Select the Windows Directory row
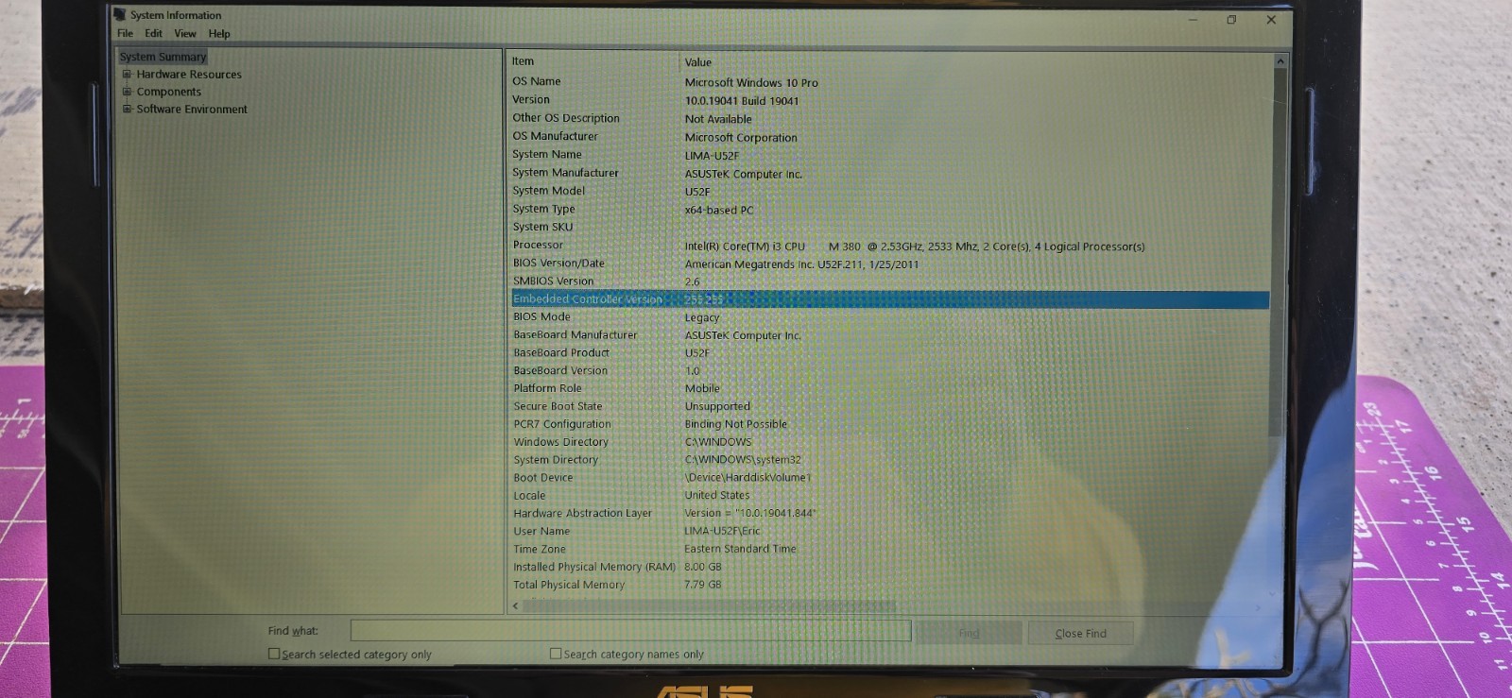The height and width of the screenshot is (698, 1512). [888, 442]
